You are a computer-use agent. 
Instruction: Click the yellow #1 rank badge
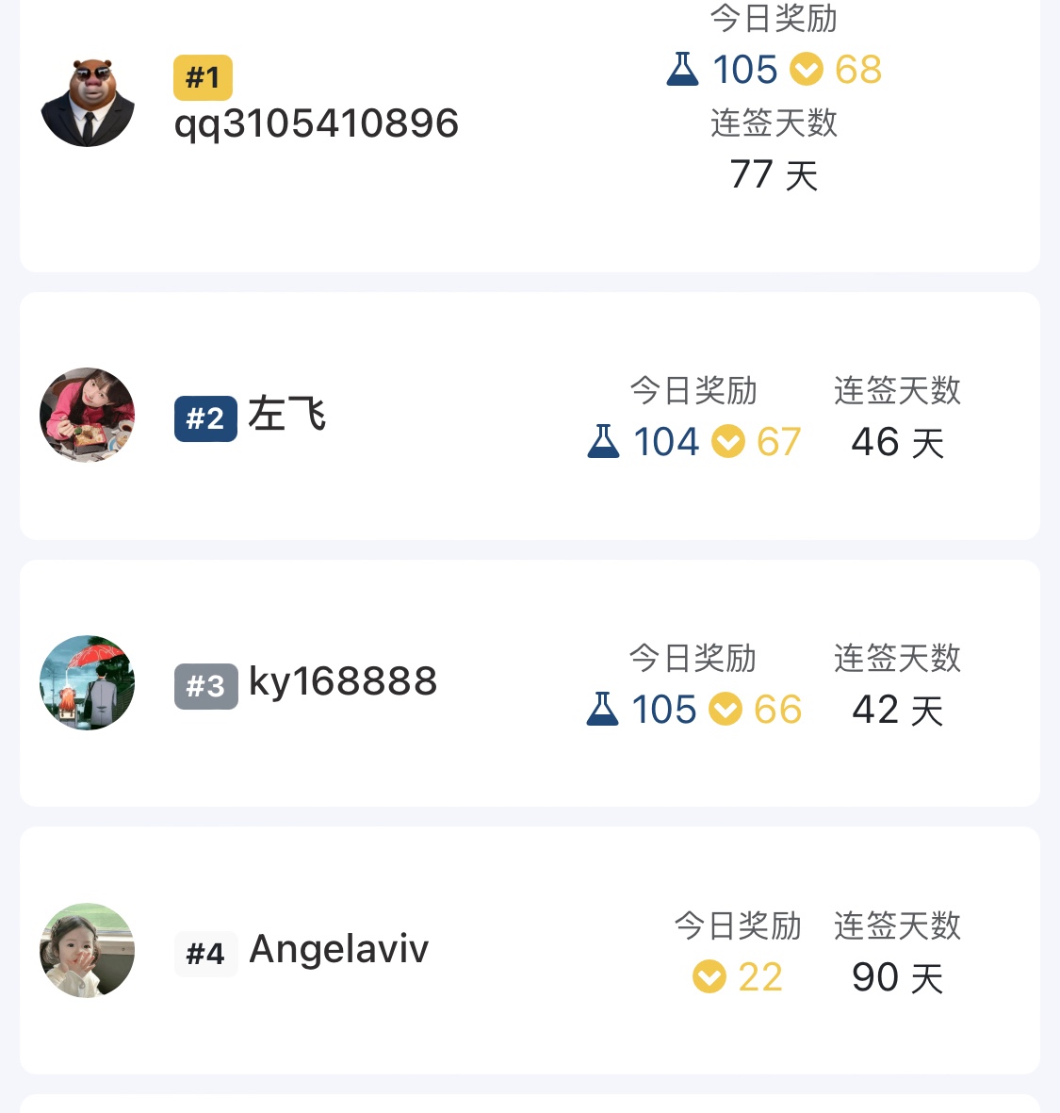(203, 77)
